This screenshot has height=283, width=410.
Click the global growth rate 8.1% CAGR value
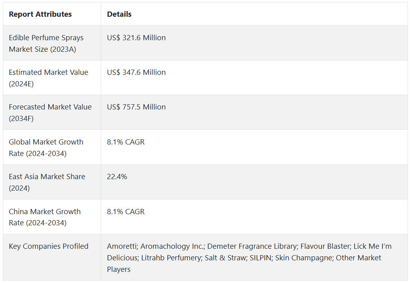click(126, 142)
